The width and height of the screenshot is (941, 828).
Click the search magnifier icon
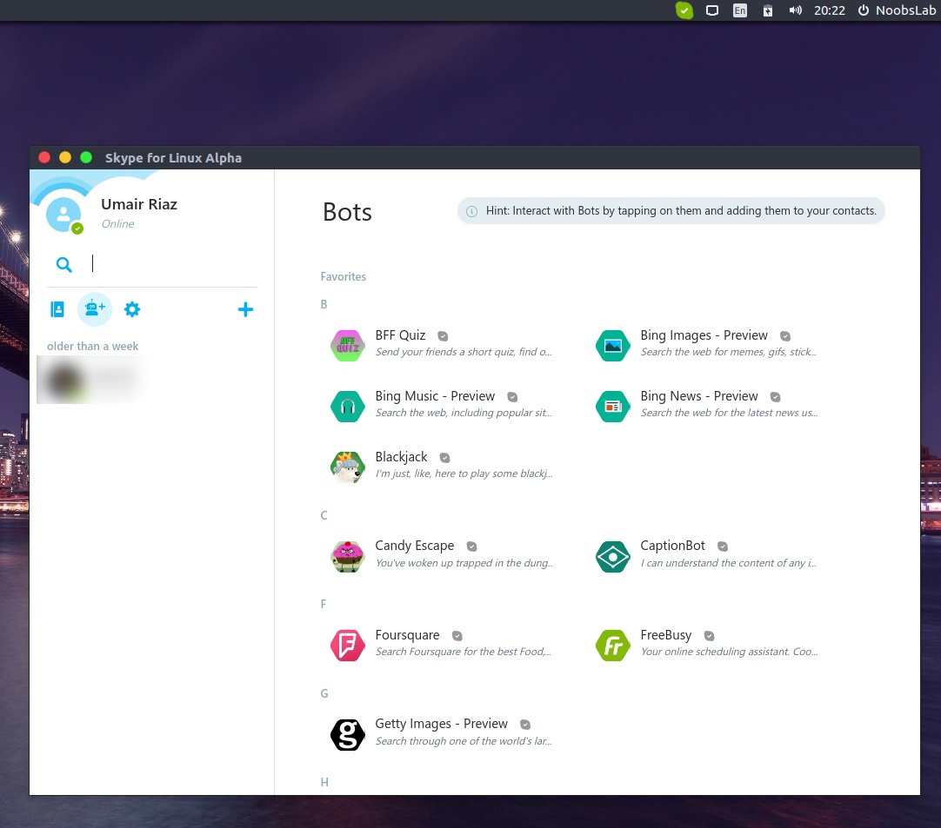[x=63, y=264]
